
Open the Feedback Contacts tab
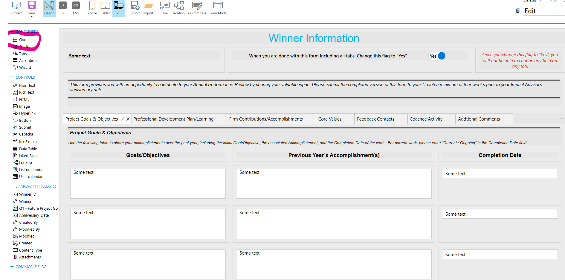(375, 119)
